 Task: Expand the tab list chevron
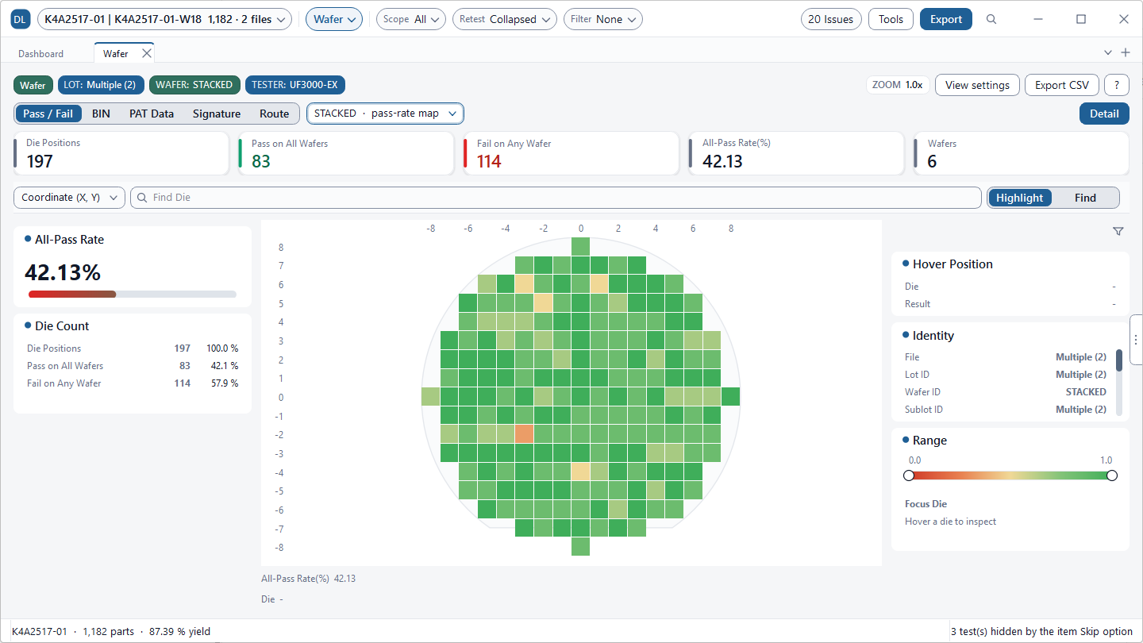pyautogui.click(x=1108, y=52)
